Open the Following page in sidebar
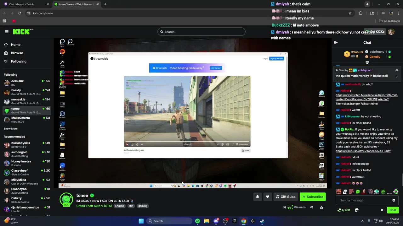403x226 pixels. [x=19, y=62]
